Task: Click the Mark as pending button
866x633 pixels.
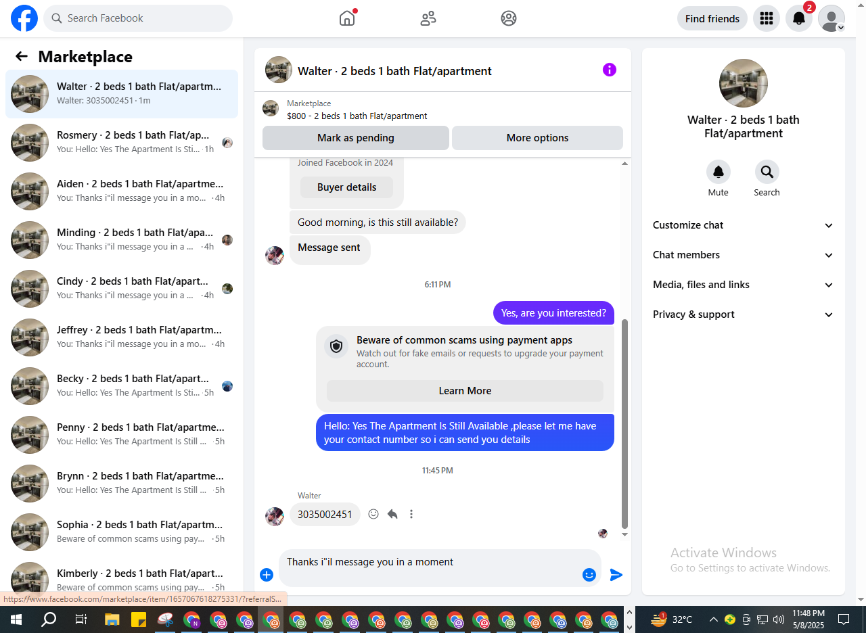Action: point(356,138)
